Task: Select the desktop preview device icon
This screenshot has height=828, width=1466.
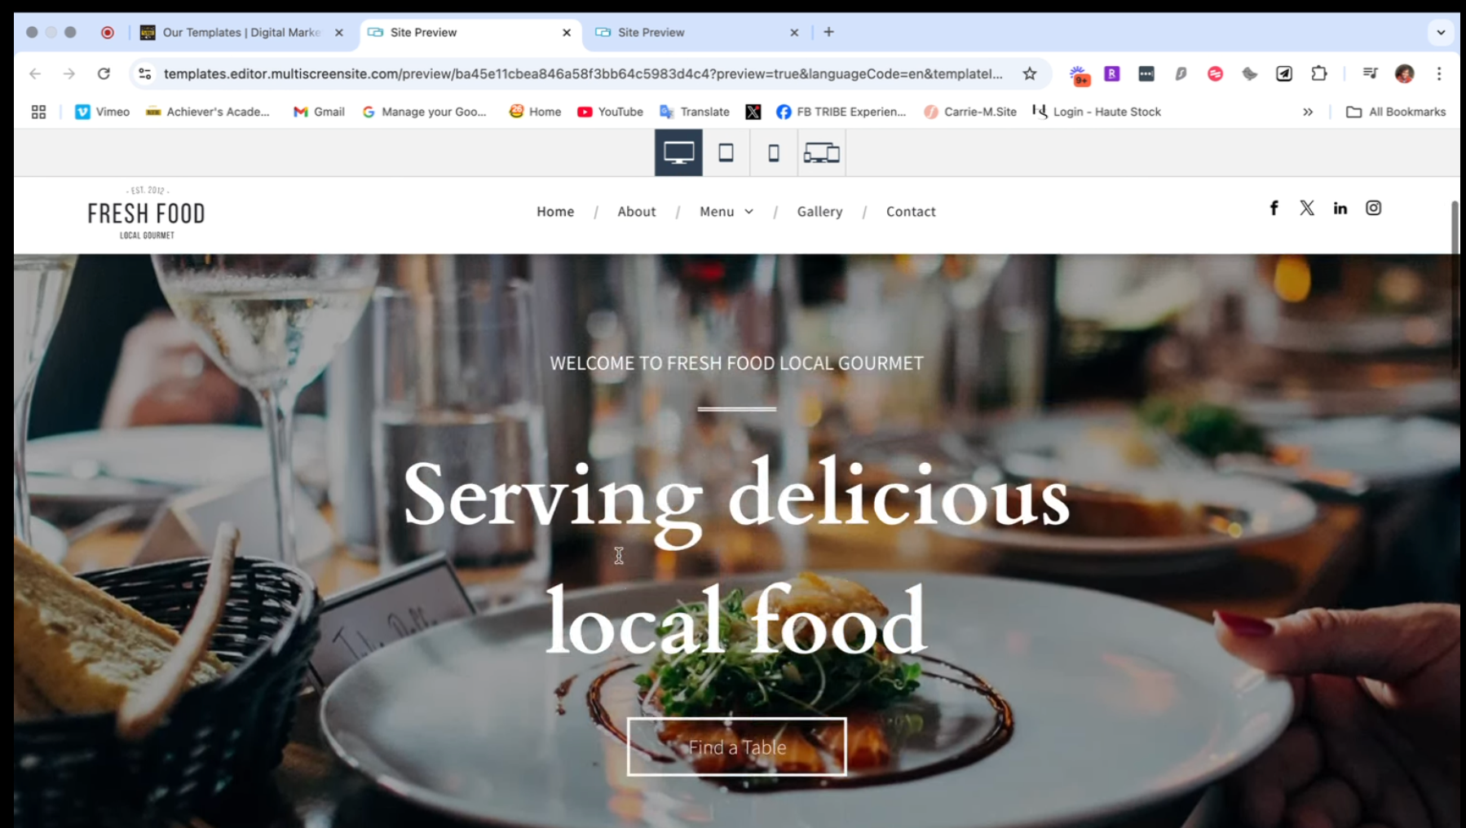Action: pyautogui.click(x=678, y=152)
